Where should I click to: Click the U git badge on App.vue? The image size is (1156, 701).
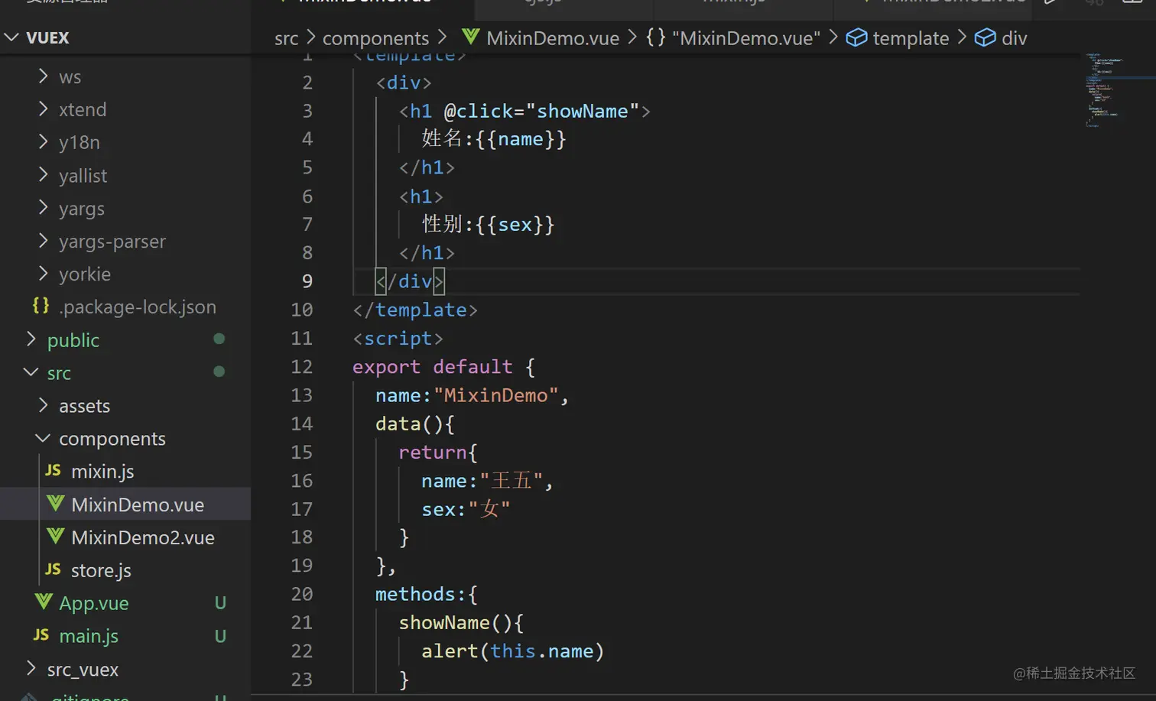(220, 603)
